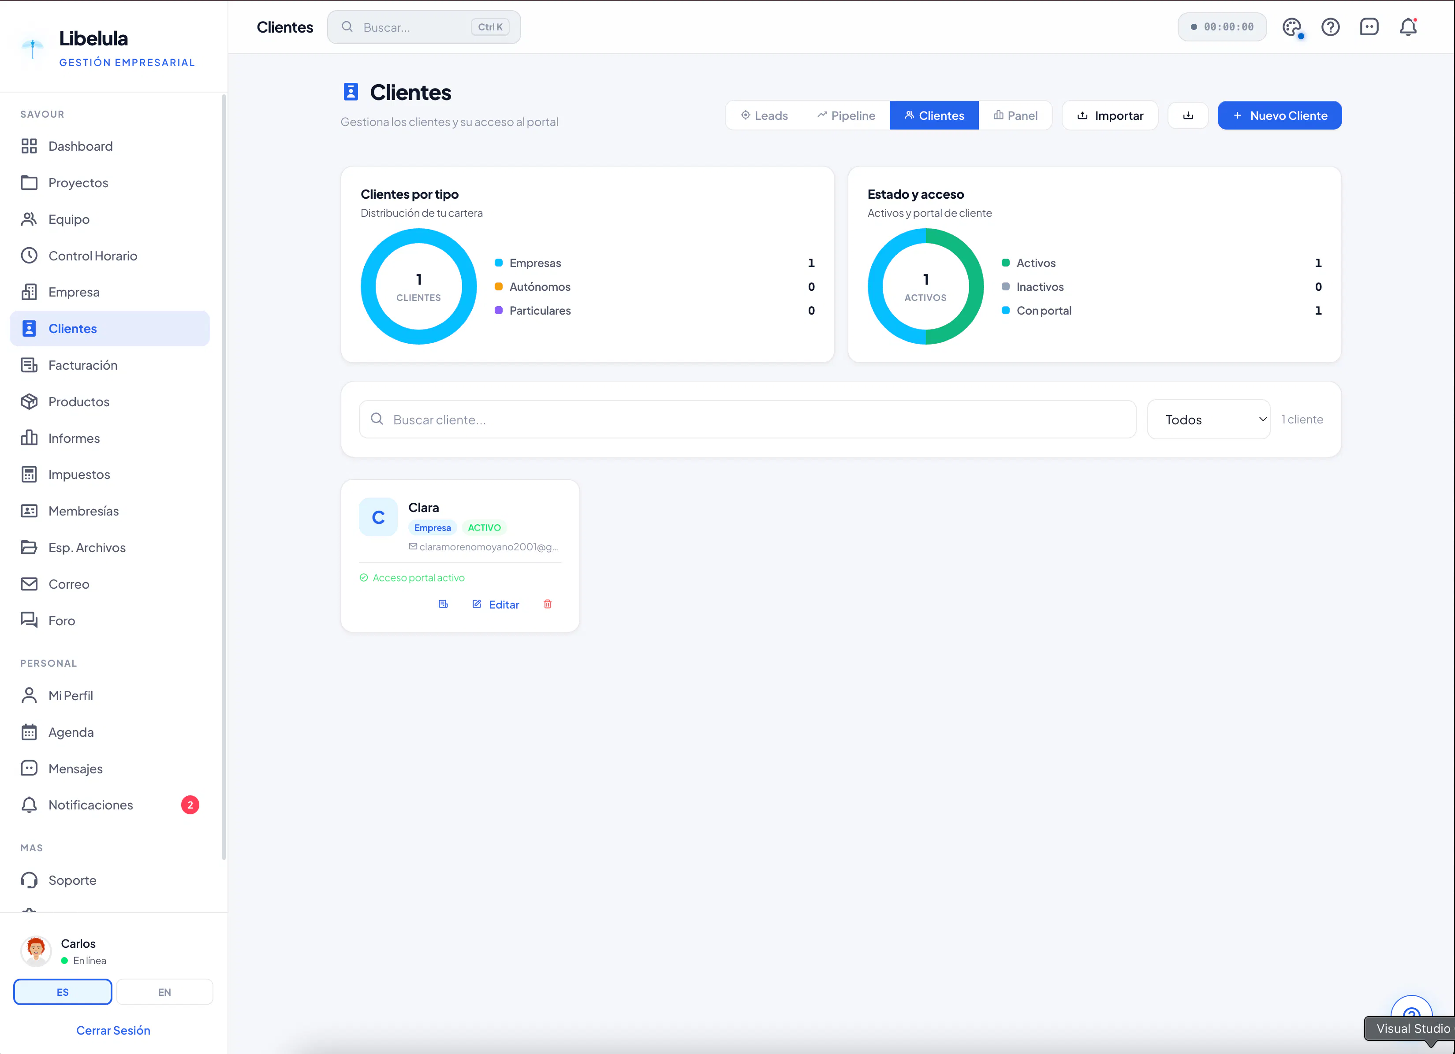Open the theme palette icon
Image resolution: width=1455 pixels, height=1054 pixels.
1291,27
